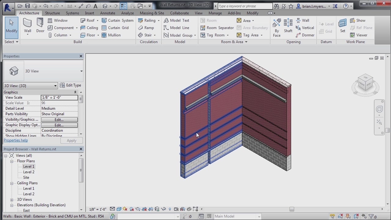Click the Edit Type button
The width and height of the screenshot is (391, 220).
click(x=71, y=85)
